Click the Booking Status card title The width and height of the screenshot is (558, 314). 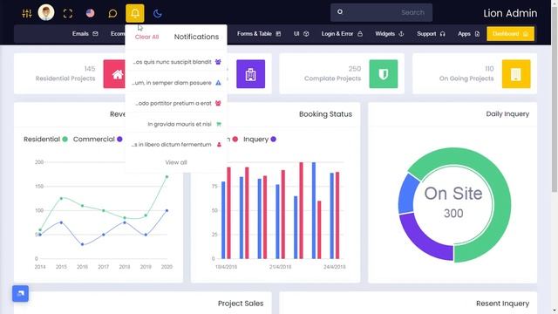(325, 114)
